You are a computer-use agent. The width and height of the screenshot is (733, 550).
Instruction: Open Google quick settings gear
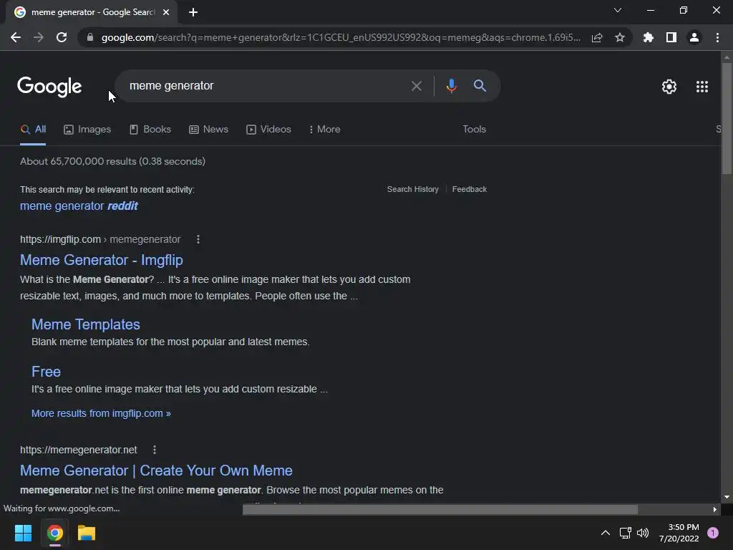(669, 87)
